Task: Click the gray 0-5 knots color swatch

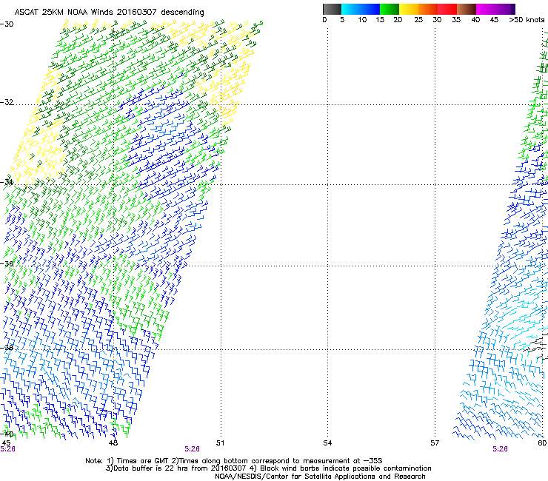Action: click(x=332, y=9)
